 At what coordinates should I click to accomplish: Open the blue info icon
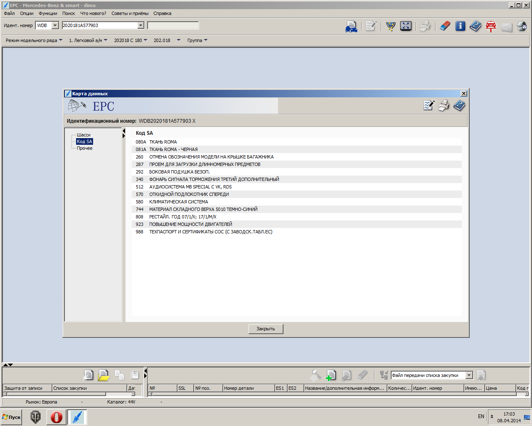[460, 26]
